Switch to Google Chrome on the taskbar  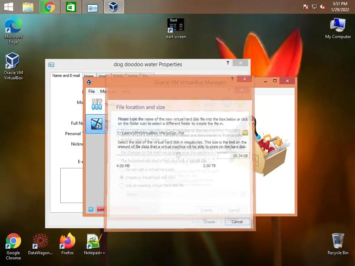point(49,7)
